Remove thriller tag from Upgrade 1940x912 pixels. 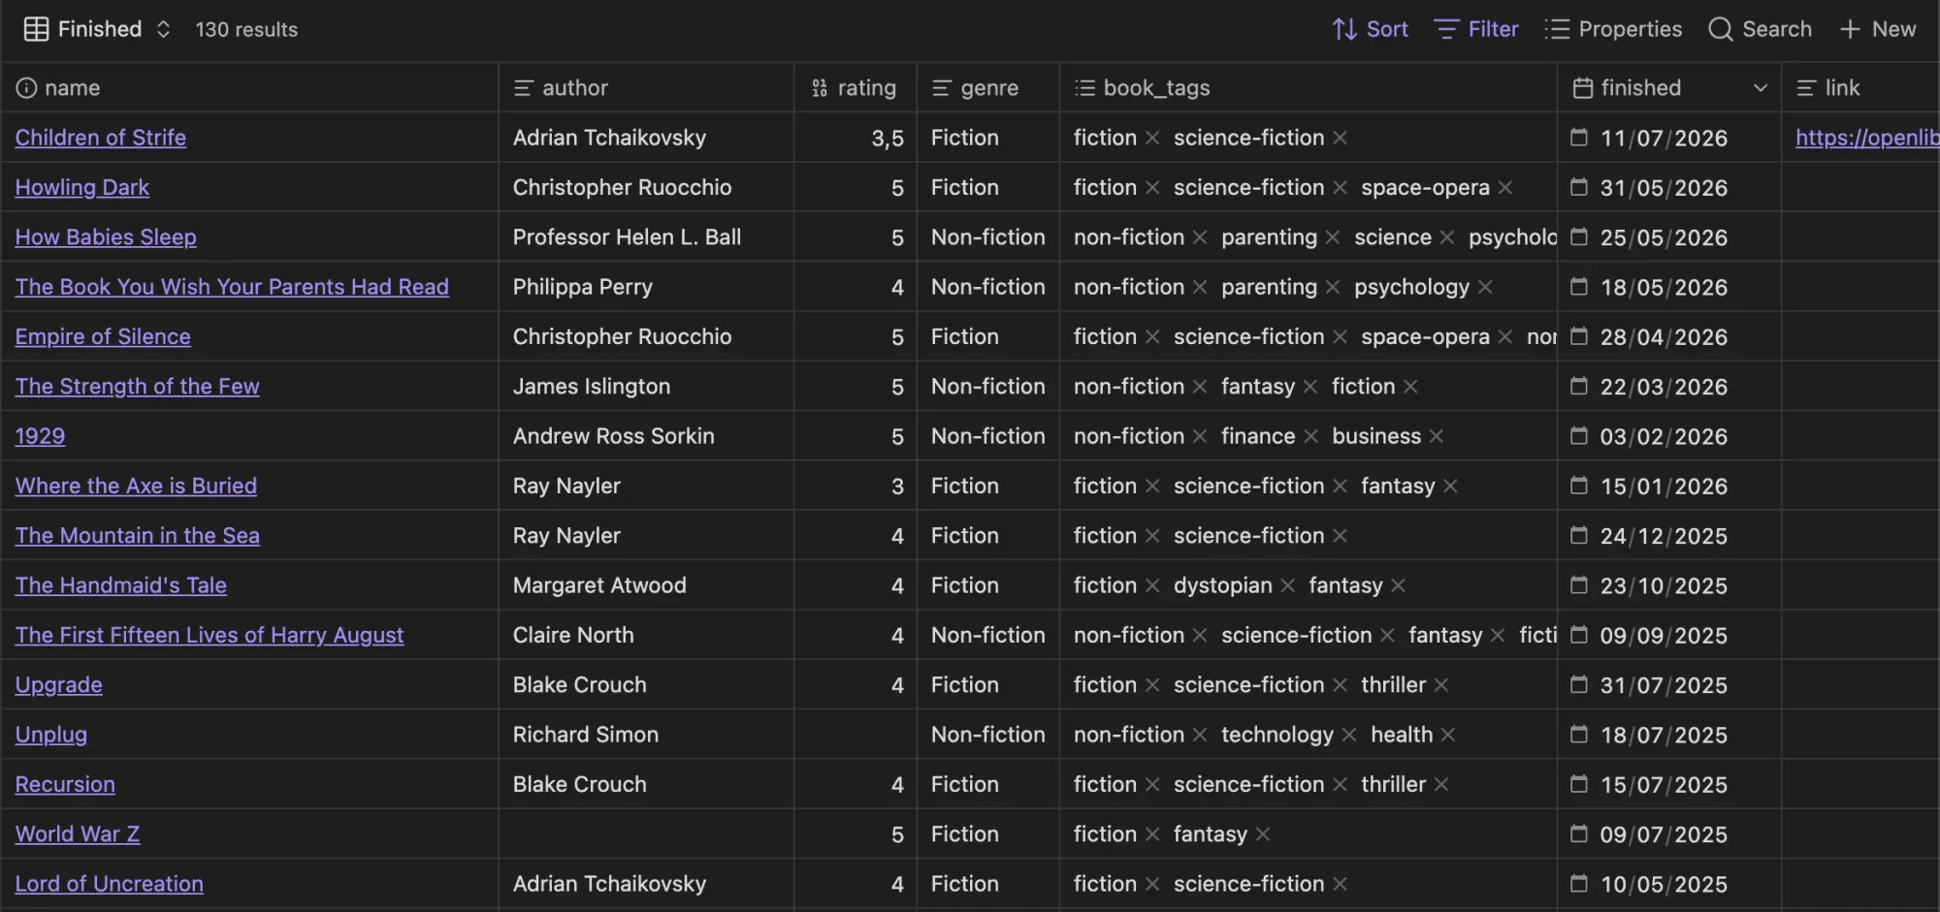click(x=1441, y=685)
